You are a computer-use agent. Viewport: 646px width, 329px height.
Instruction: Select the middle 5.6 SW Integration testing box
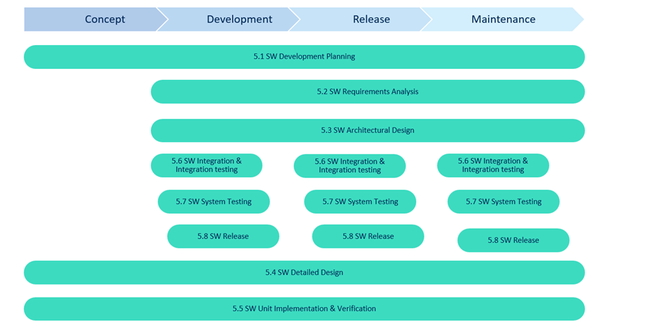tap(349, 166)
